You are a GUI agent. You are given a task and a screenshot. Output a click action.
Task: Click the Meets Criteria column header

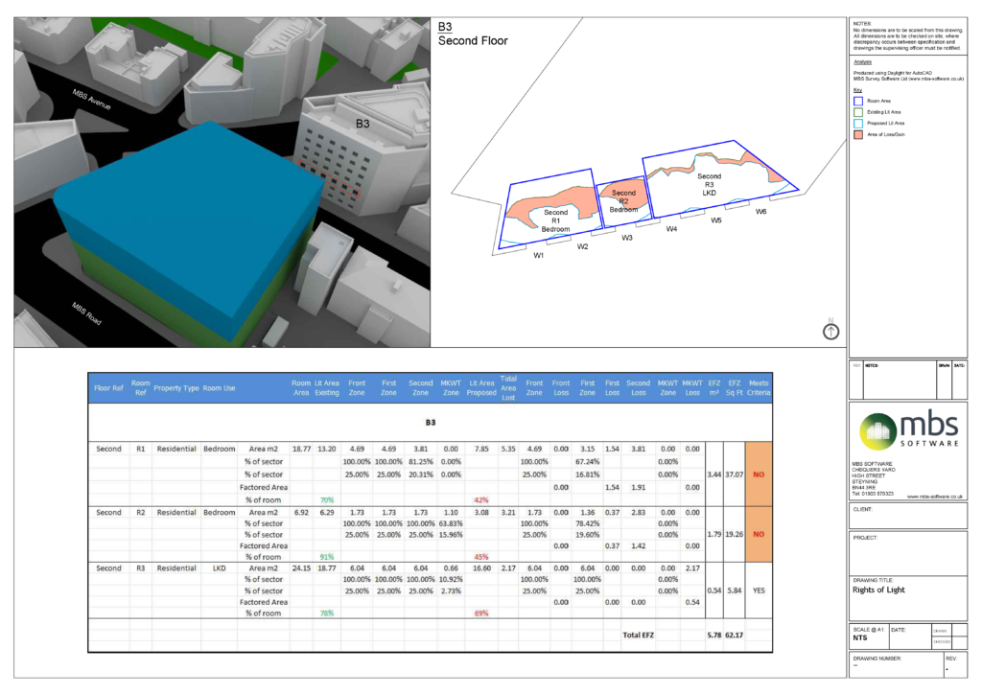click(x=758, y=387)
